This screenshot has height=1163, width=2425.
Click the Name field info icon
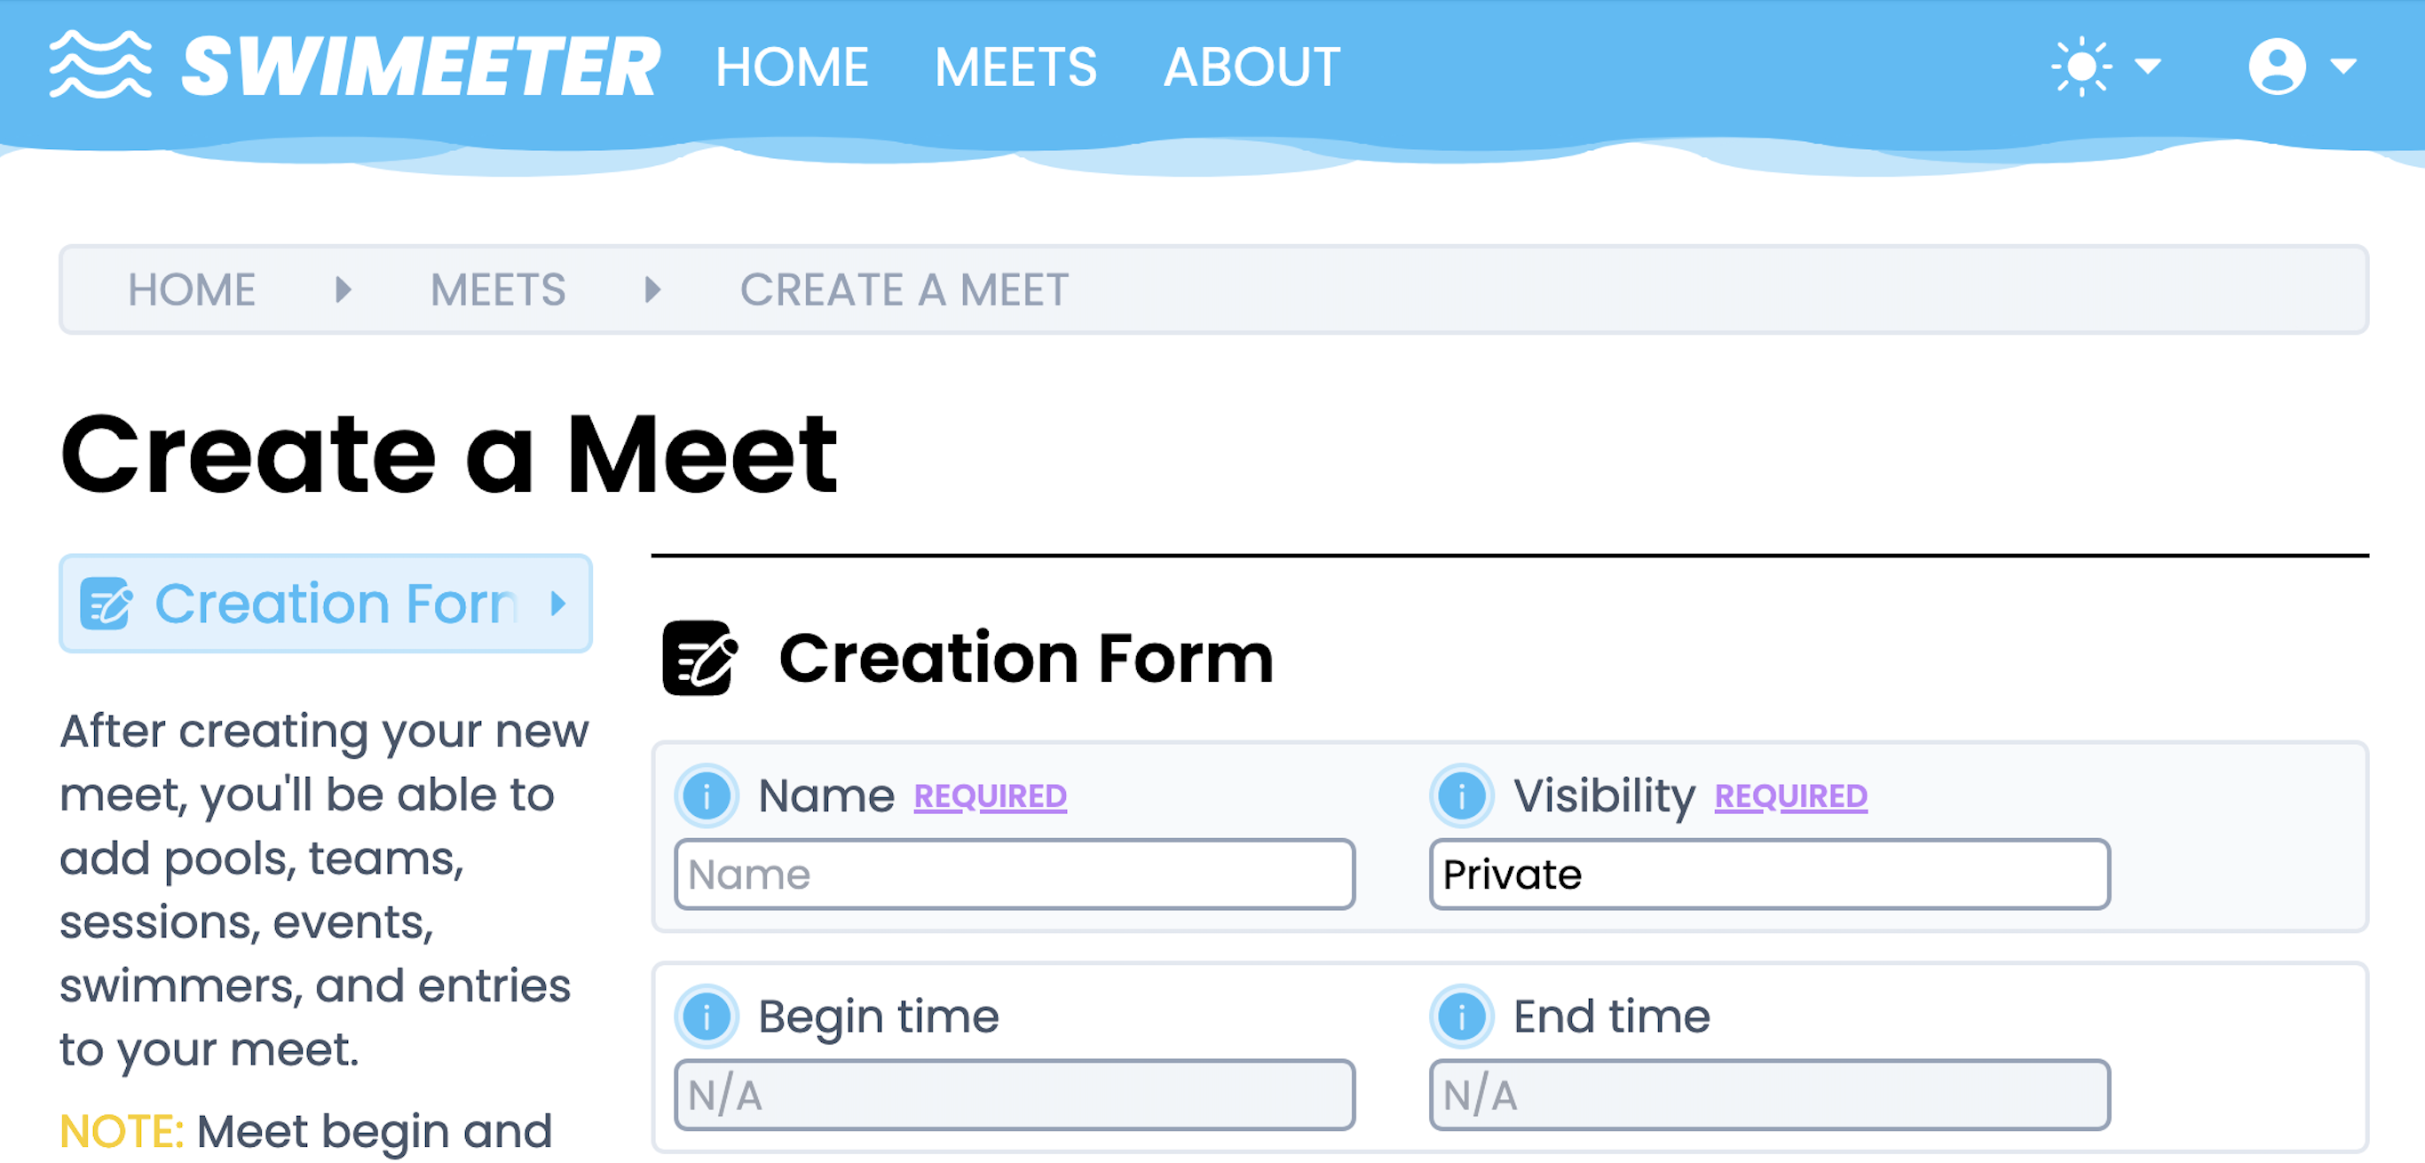[x=706, y=795]
